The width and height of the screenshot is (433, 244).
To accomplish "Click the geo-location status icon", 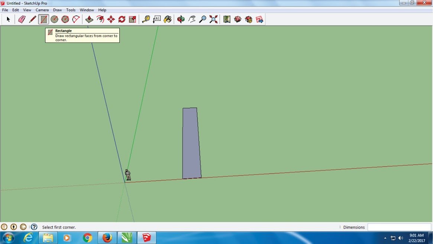I will pos(4,227).
